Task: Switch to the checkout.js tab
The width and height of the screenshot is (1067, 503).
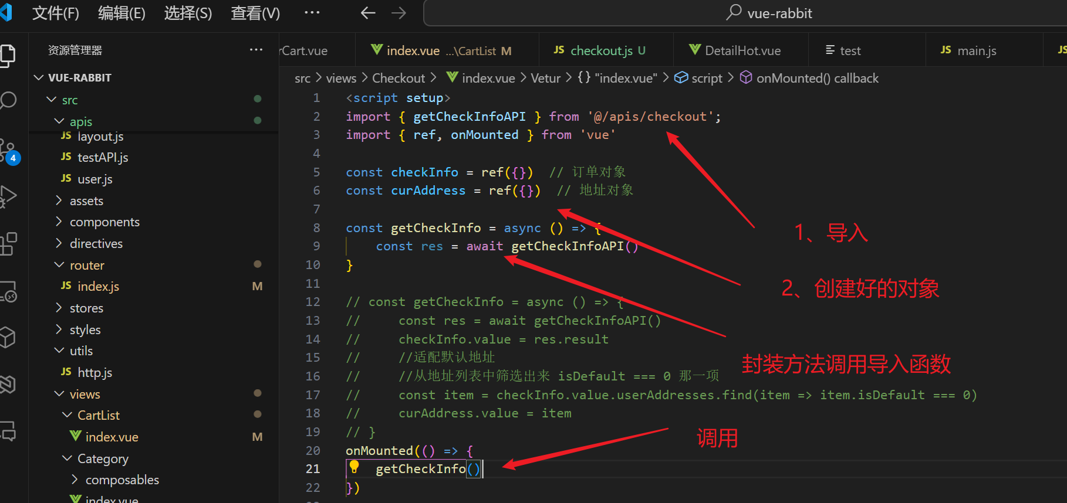Action: click(606, 50)
